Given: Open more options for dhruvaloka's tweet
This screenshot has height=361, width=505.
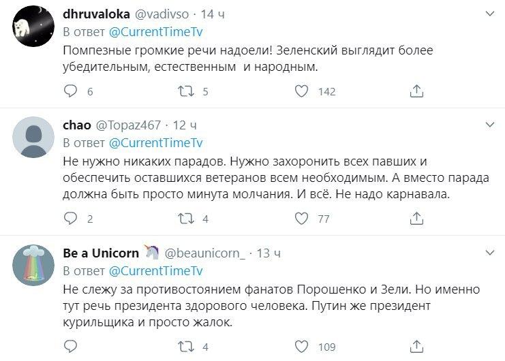Looking at the screenshot, I should coord(489,14).
